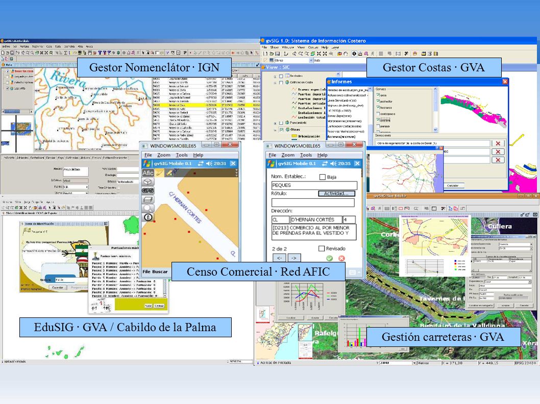Open Tools menu in the 20:31 WINDOWSMOBILE65 window

(x=182, y=155)
